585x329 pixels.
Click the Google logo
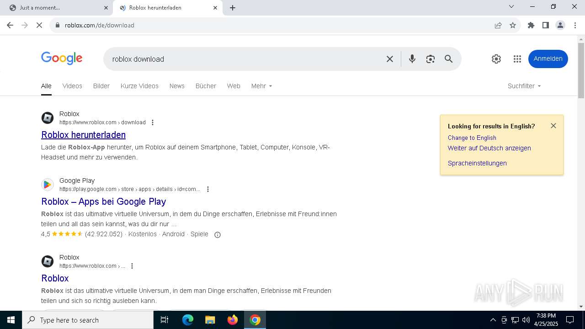(x=62, y=58)
